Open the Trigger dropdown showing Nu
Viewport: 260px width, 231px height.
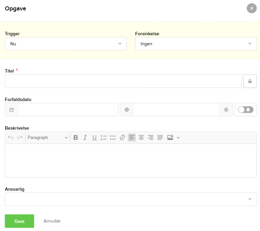66,44
